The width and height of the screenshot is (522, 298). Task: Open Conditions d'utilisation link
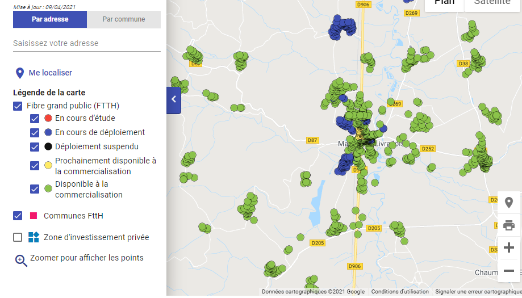tap(400, 292)
